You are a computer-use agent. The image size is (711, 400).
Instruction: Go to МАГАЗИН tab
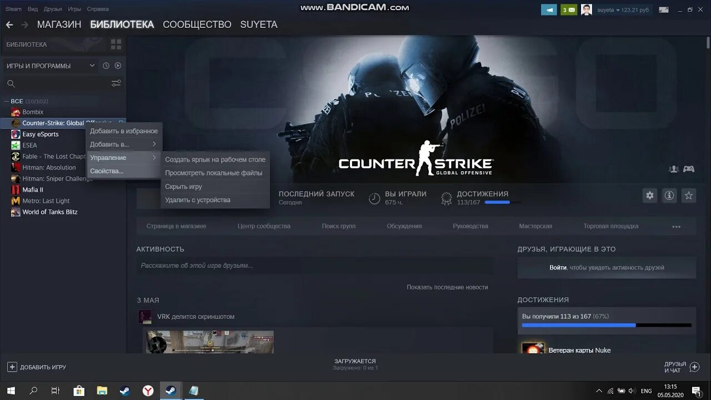point(59,24)
